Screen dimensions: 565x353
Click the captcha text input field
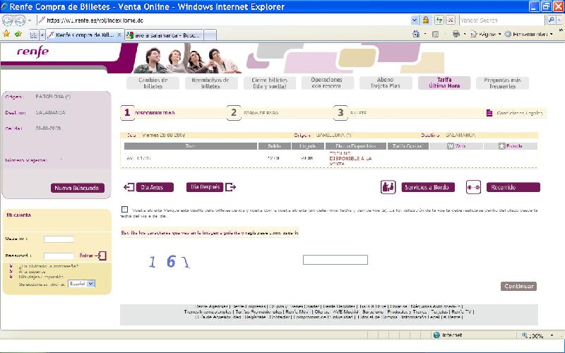[x=335, y=260]
